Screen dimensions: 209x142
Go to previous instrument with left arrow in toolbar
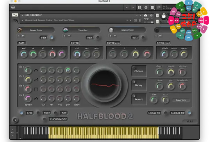[127, 7]
